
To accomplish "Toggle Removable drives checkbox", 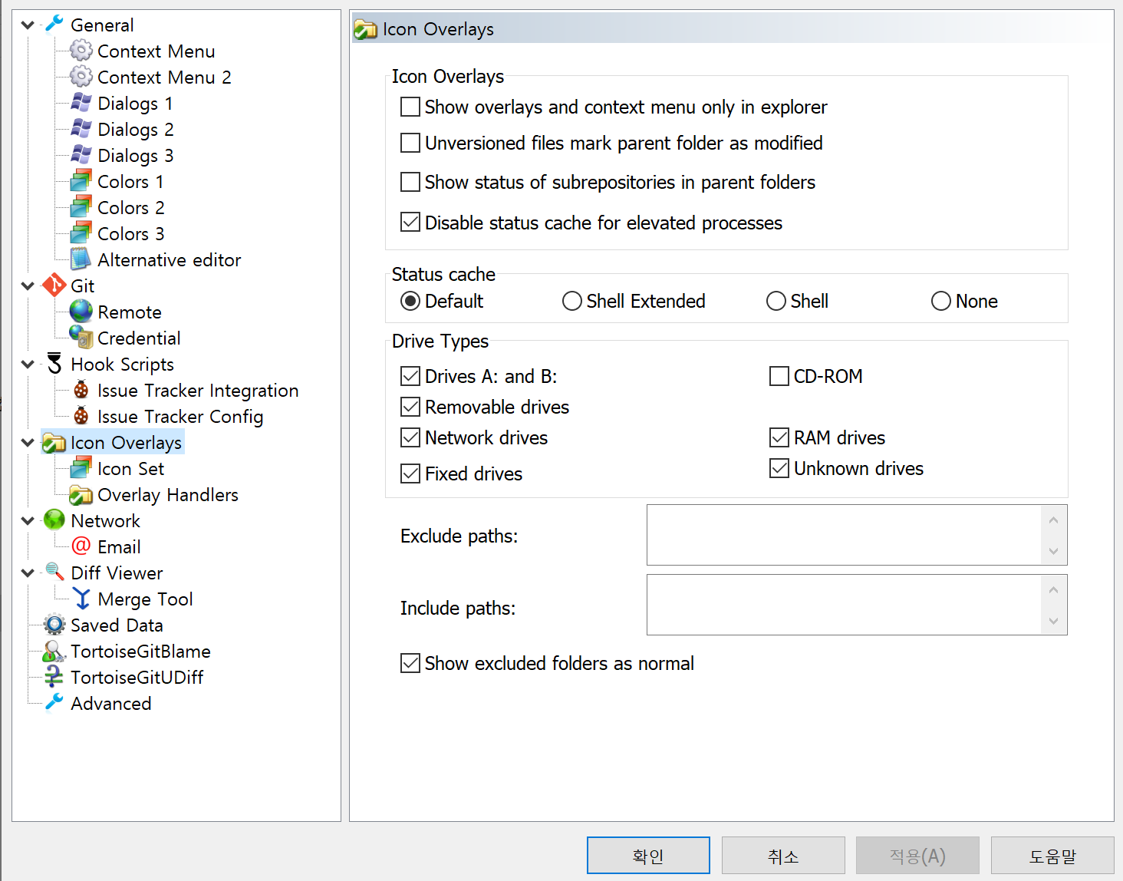I will pyautogui.click(x=410, y=407).
